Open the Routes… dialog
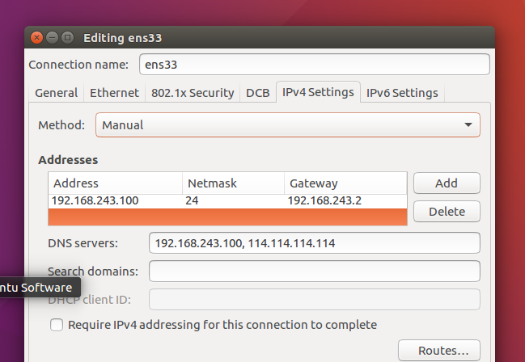 pyautogui.click(x=442, y=351)
